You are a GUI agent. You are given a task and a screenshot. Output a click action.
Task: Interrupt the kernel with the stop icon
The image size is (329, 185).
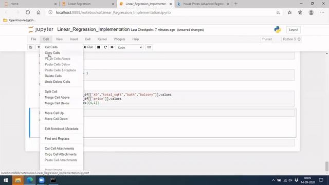[98, 47]
